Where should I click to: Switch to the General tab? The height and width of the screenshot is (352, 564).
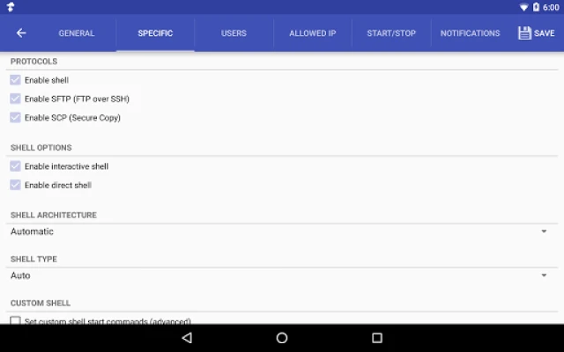tap(77, 33)
